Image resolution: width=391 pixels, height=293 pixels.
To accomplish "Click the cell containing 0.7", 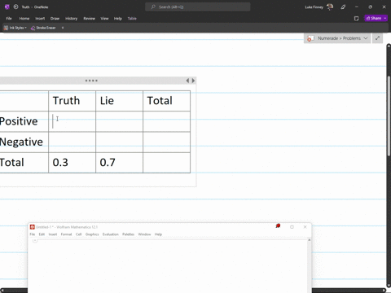I will coord(119,163).
